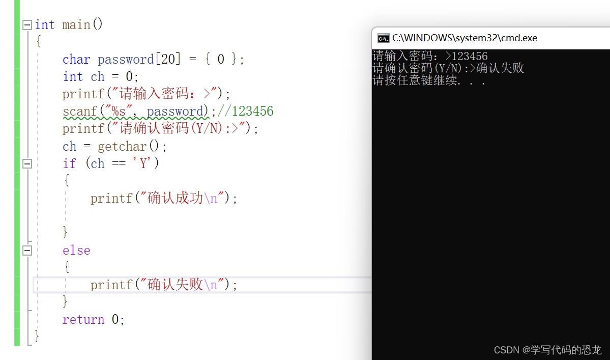The width and height of the screenshot is (610, 360).
Task: Click the cmd.exe icon in the title bar
Action: point(383,38)
